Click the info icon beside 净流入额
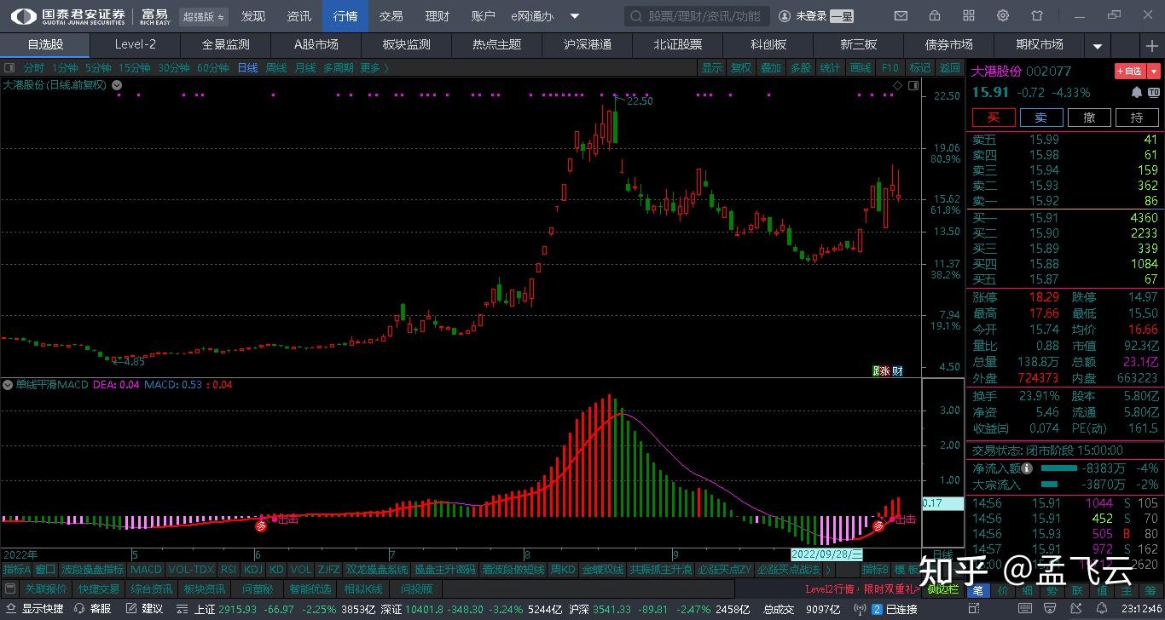This screenshot has width=1165, height=620. tap(1027, 468)
